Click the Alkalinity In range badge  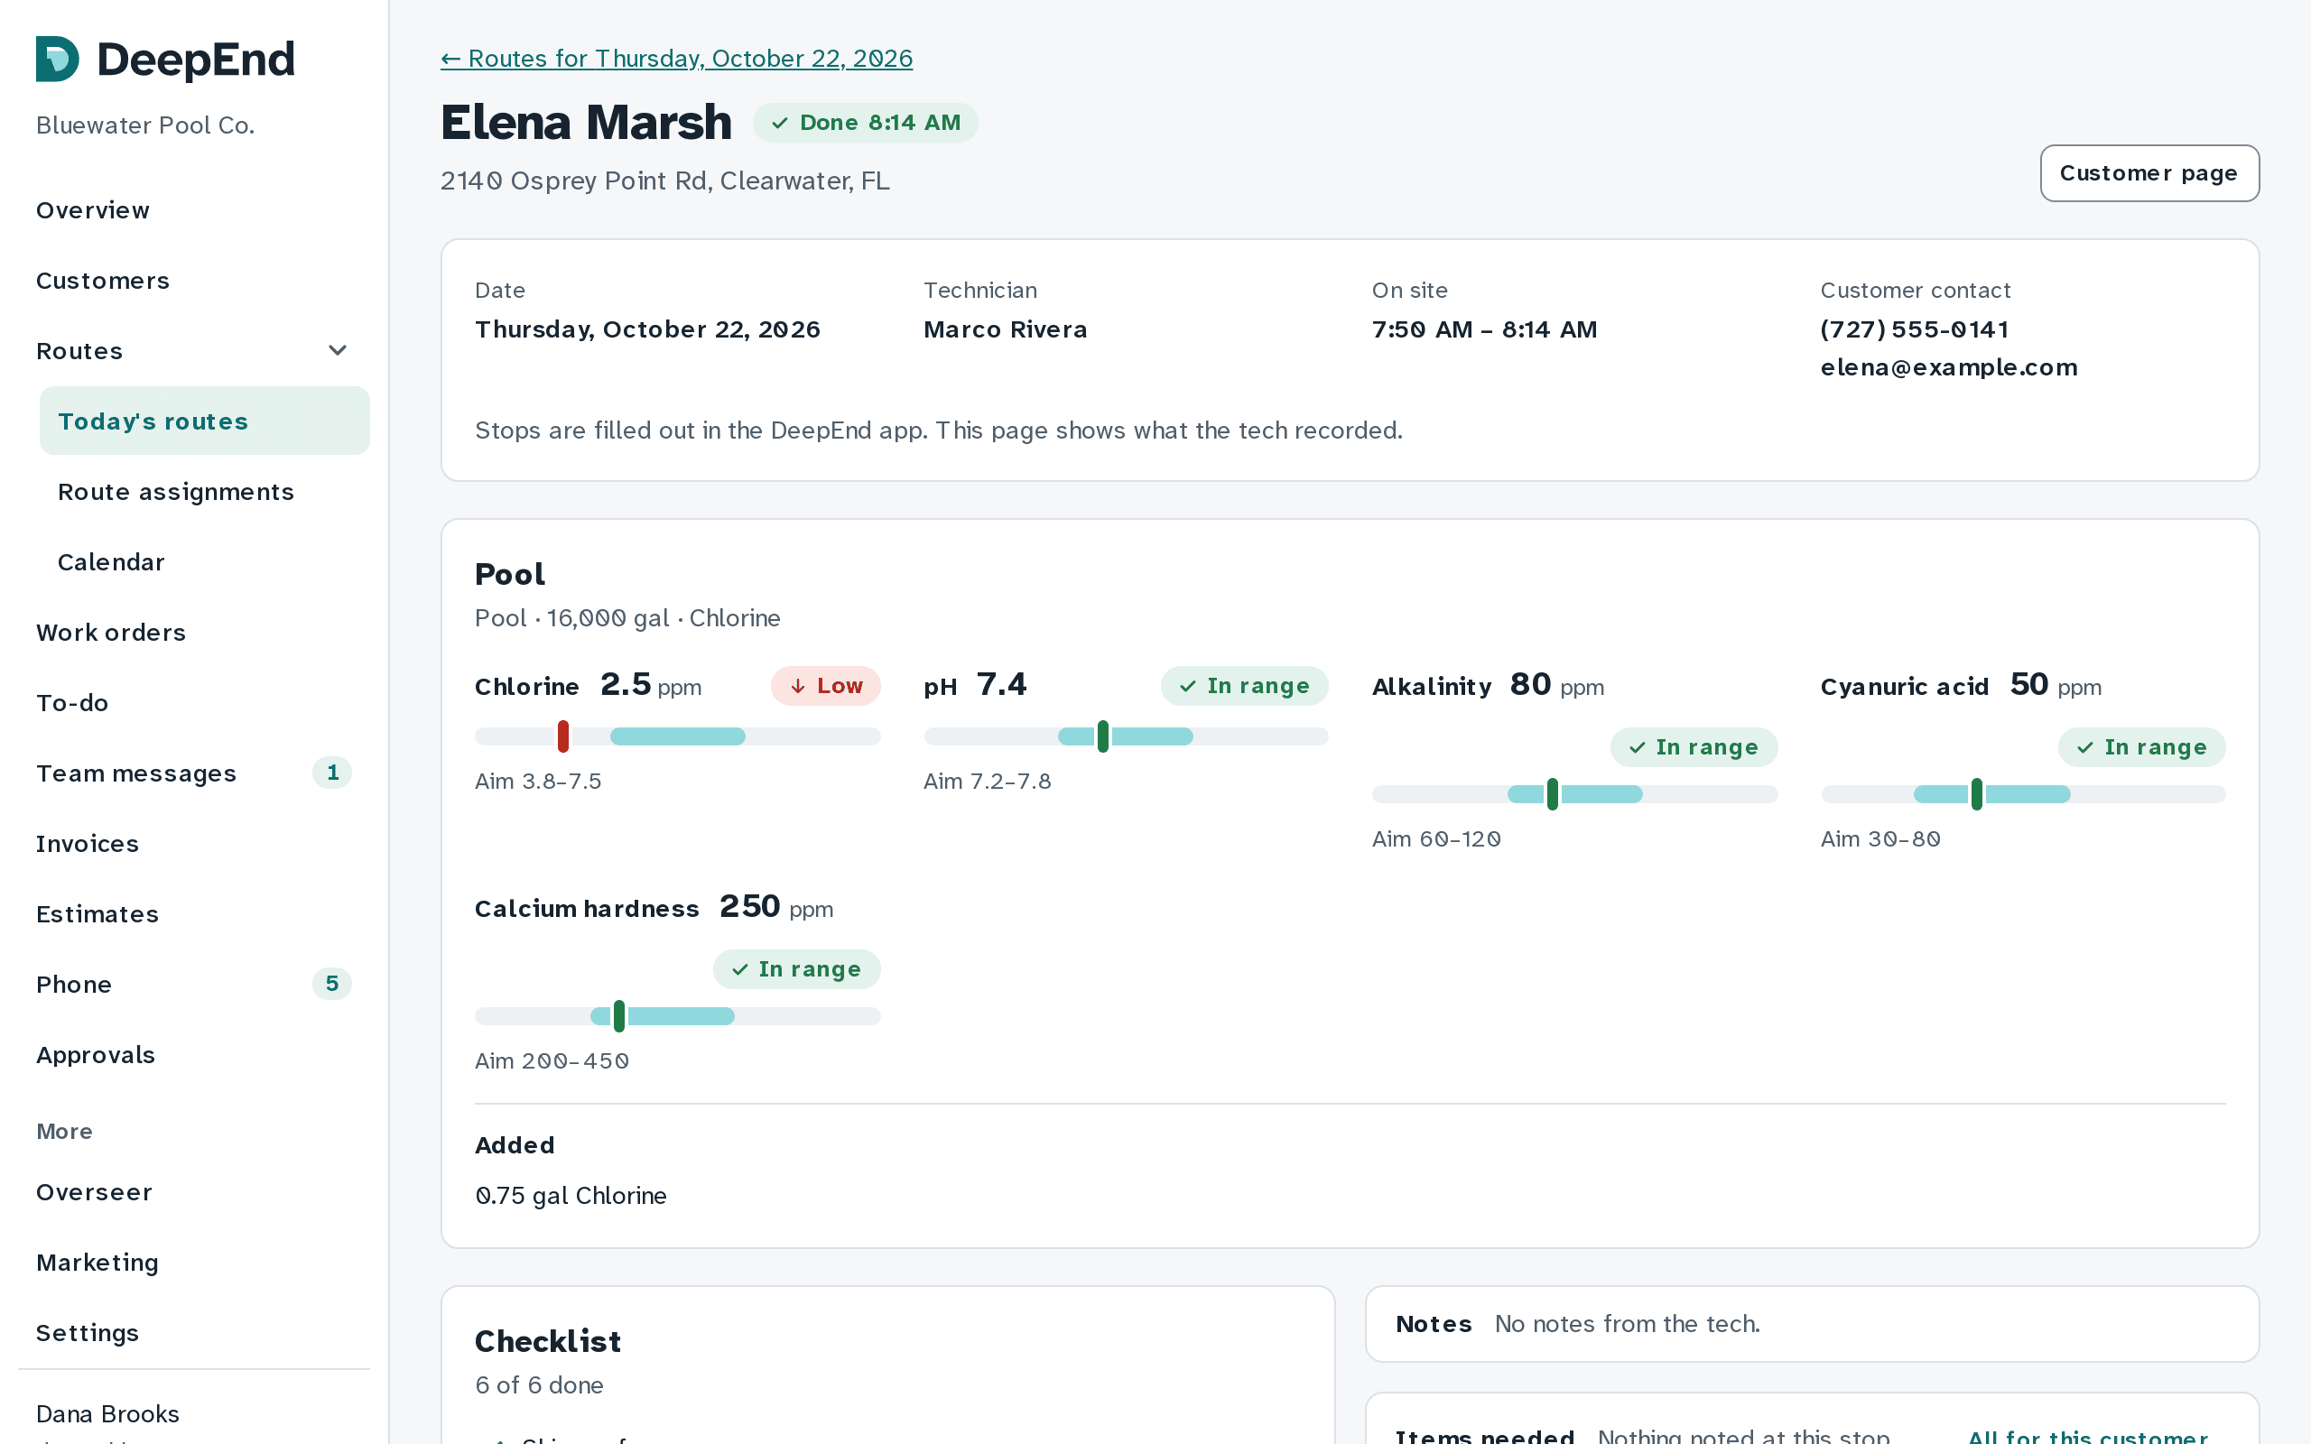coord(1694,747)
